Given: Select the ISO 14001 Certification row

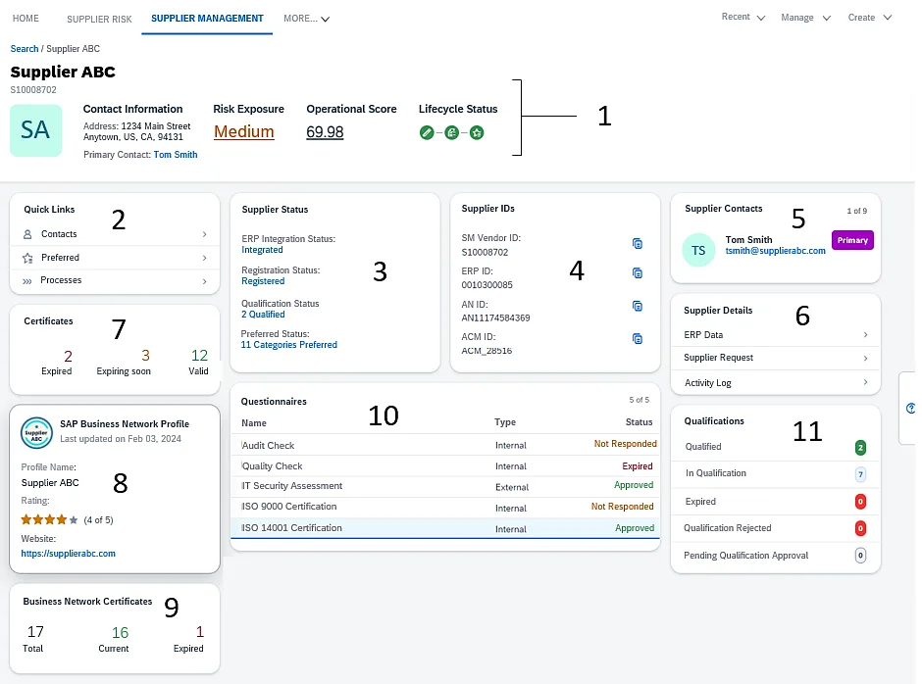Looking at the screenshot, I should coord(445,528).
